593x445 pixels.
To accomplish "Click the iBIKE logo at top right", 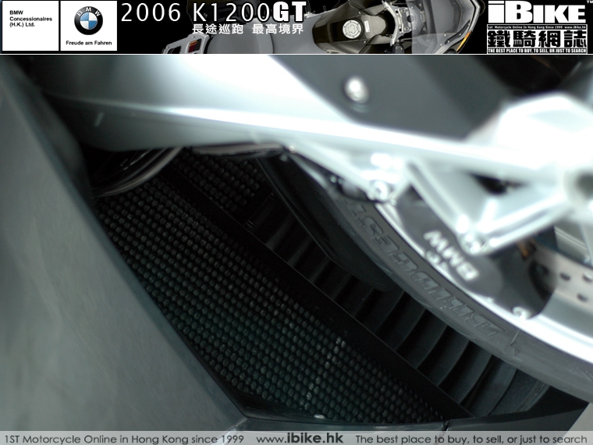I will click(x=536, y=12).
